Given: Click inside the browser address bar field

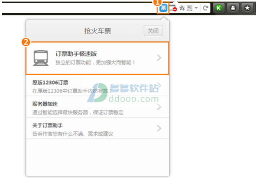Looking at the screenshot, I should coord(80,8).
